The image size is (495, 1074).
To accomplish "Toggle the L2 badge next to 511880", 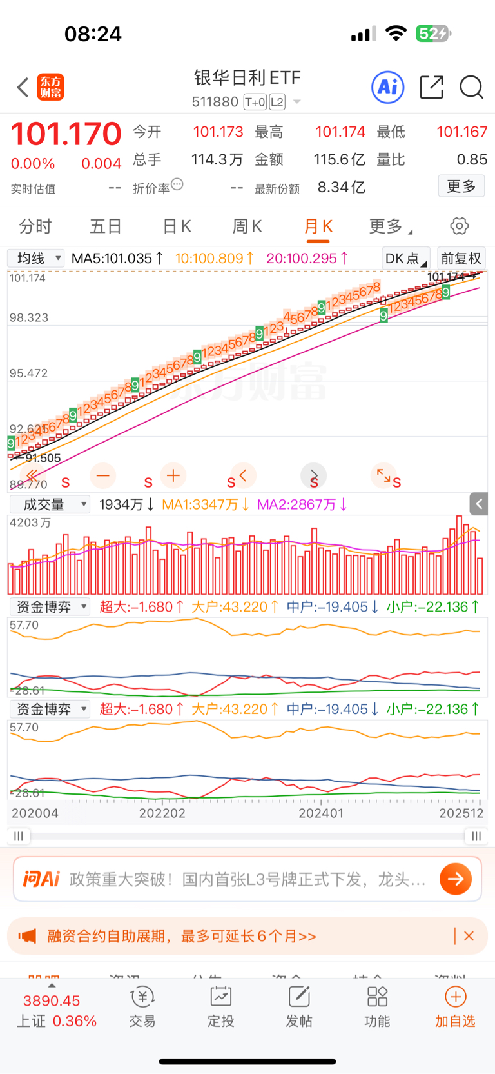I will (277, 102).
